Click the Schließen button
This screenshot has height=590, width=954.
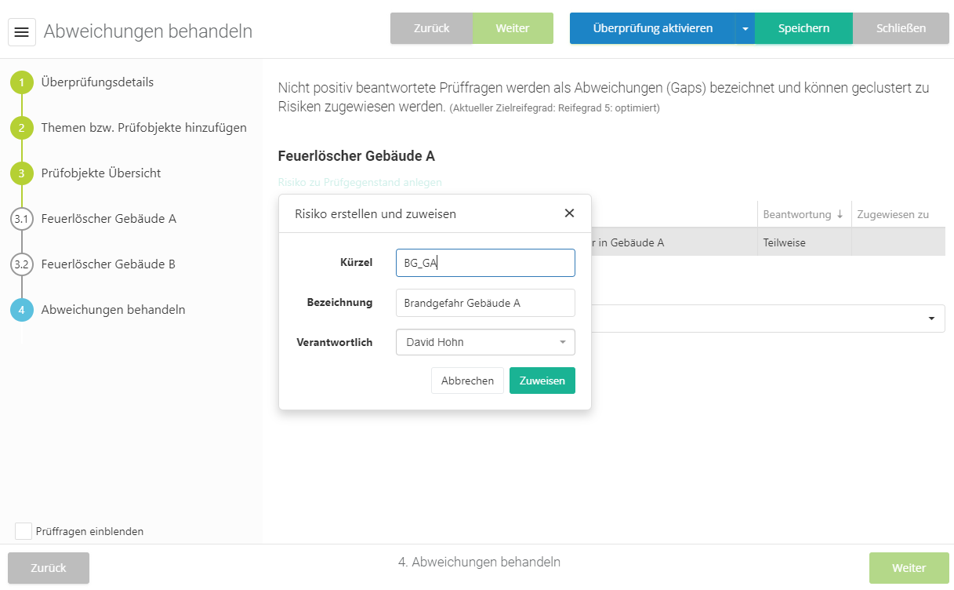coord(901,28)
